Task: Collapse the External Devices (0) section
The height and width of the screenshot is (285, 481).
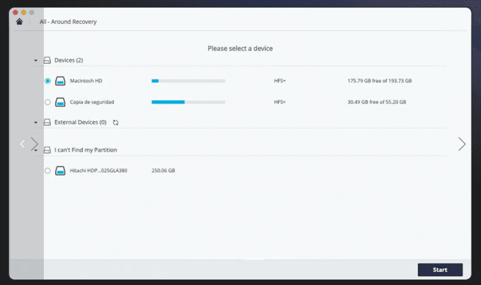Action: coord(36,123)
